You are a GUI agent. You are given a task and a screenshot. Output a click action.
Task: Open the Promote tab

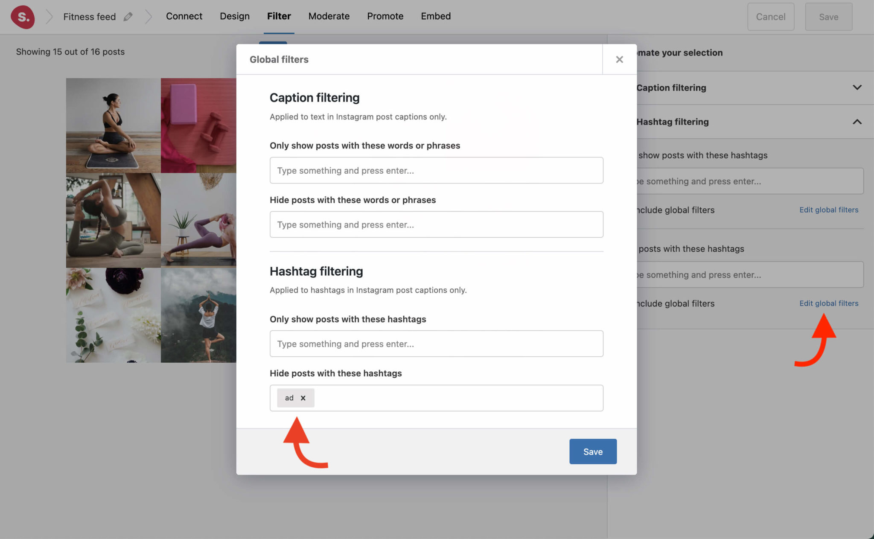point(385,16)
